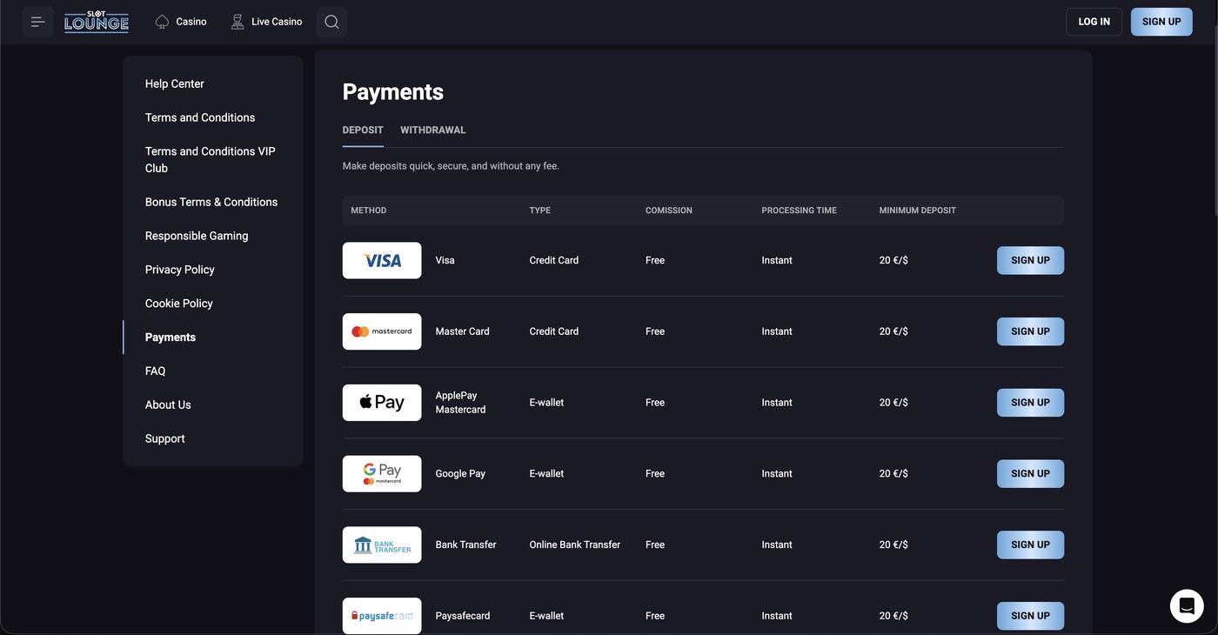Open the live chat bubble icon
The width and height of the screenshot is (1218, 635).
point(1187,606)
